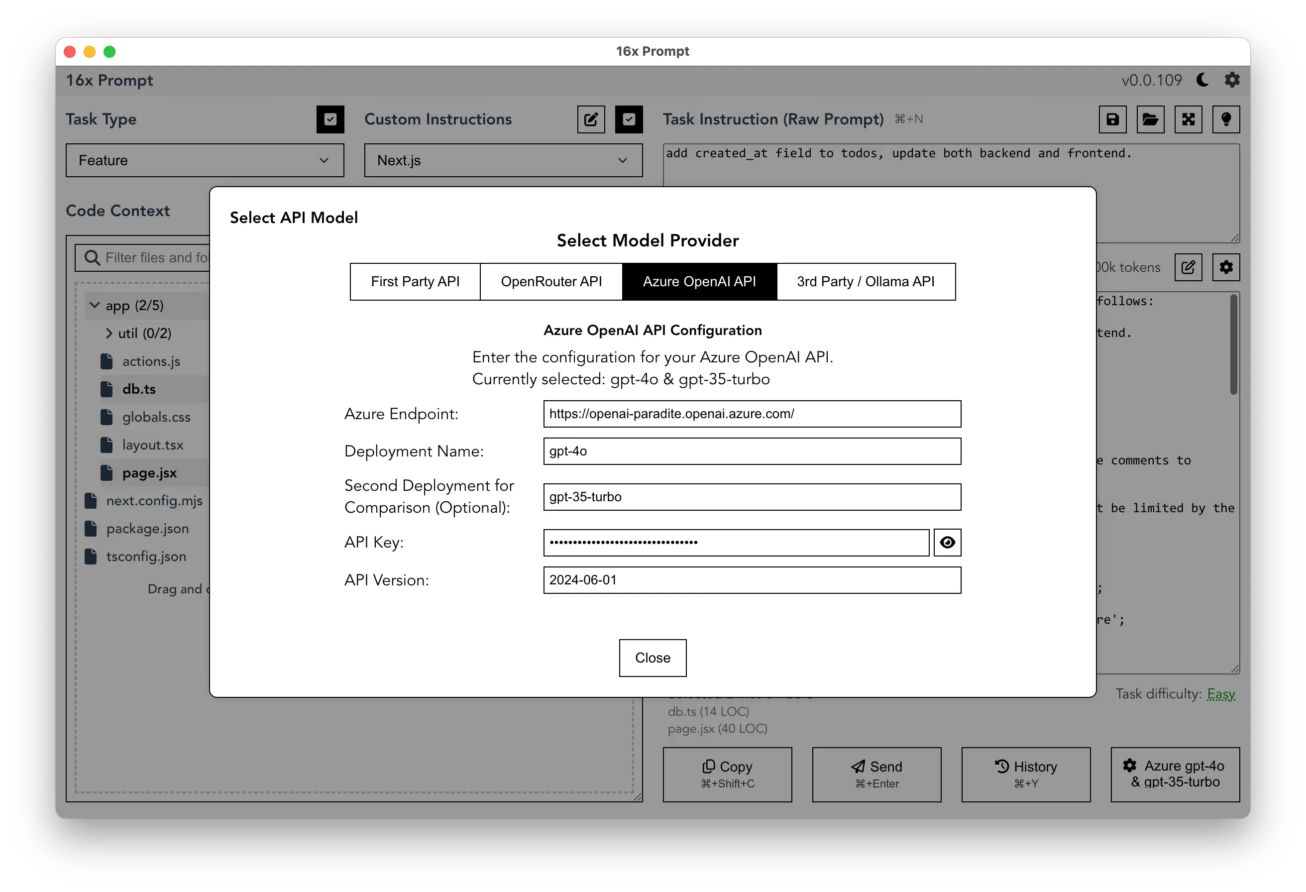Click the expand task instruction icon
Viewport: 1306px width, 892px height.
tap(1188, 119)
